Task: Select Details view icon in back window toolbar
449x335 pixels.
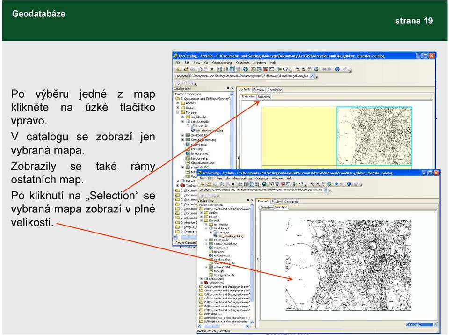Action: coord(232,69)
